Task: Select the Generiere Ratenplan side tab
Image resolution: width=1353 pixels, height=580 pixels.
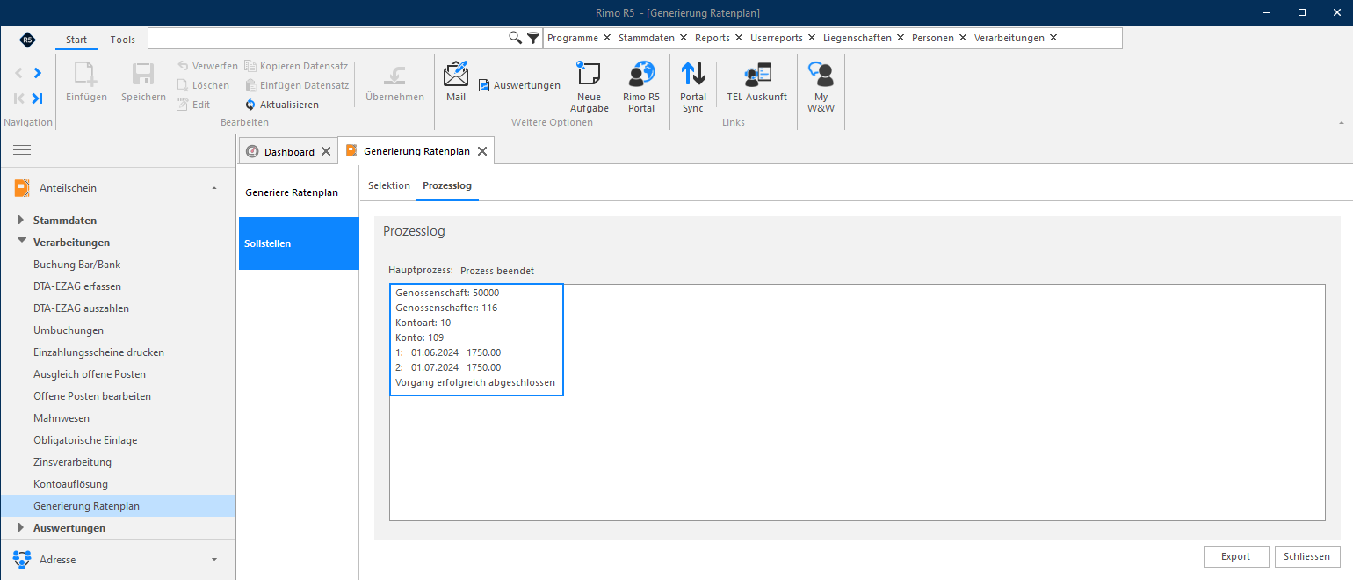Action: 299,192
